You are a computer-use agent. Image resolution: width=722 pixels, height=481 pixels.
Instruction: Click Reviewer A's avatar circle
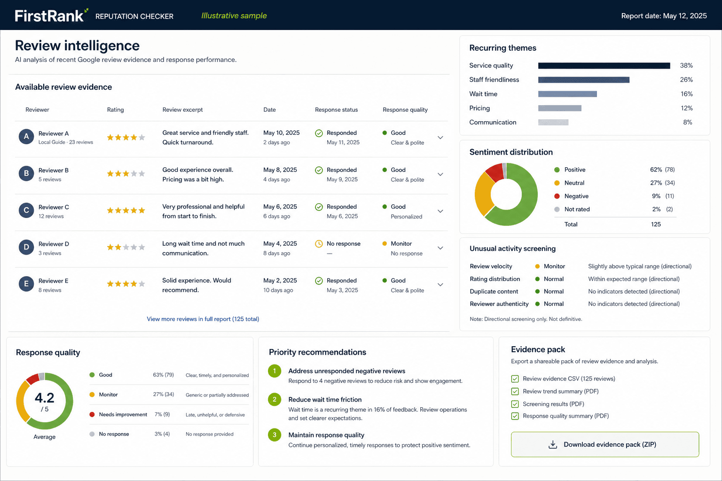coord(26,137)
